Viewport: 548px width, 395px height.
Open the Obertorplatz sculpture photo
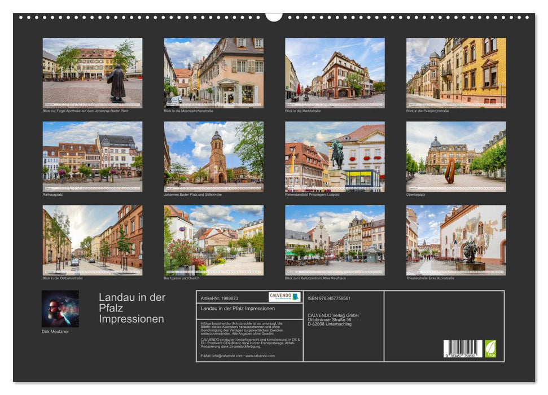[x=455, y=156]
